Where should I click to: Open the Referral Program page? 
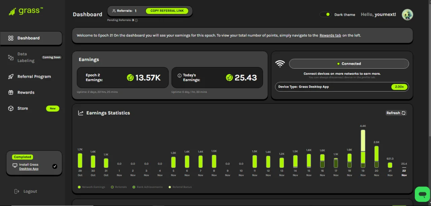click(34, 76)
